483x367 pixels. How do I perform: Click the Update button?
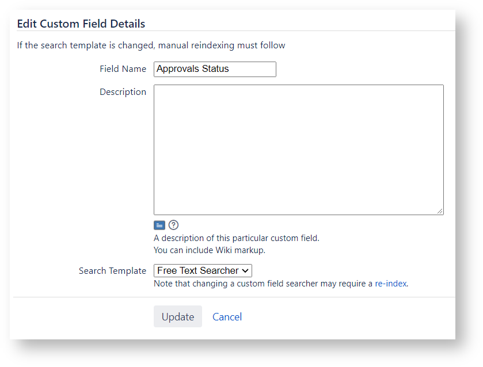[178, 316]
